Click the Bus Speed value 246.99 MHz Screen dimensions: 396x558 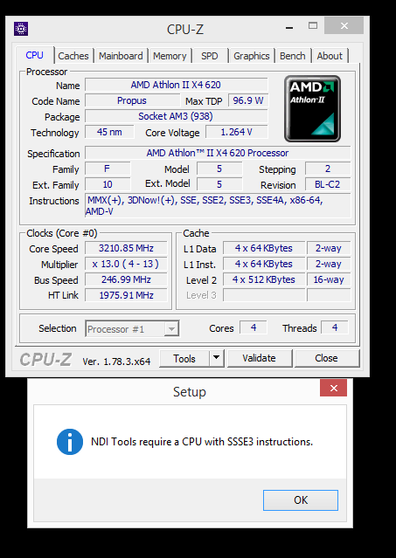[x=126, y=279]
